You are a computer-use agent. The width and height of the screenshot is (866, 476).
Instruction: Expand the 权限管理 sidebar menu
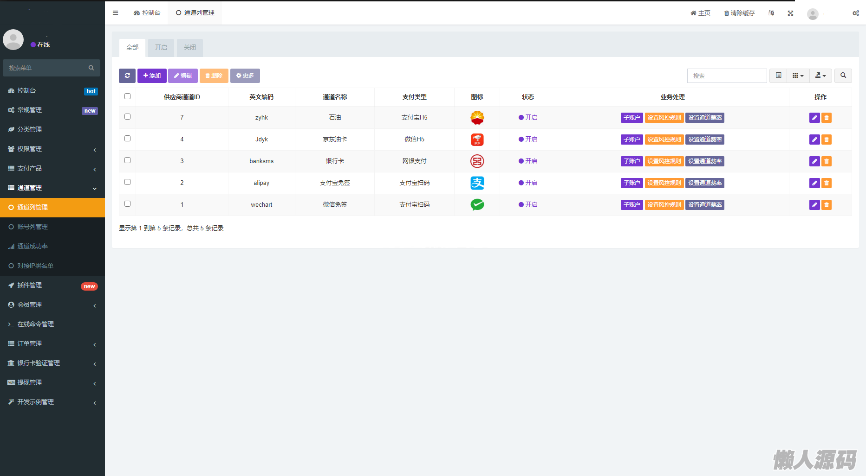click(x=52, y=149)
